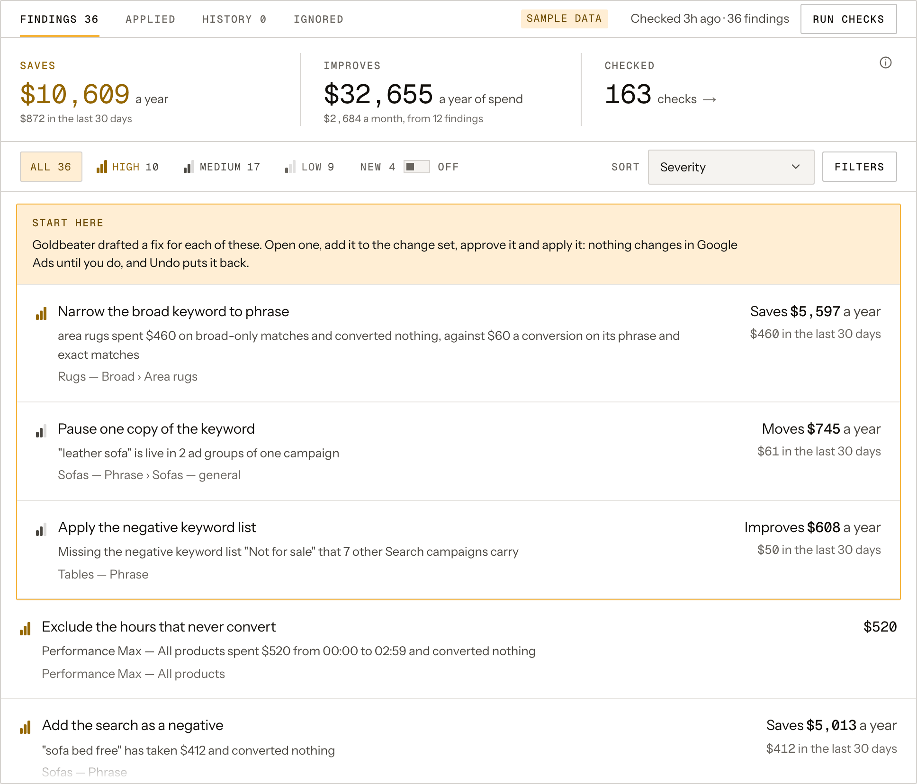
Task: Open the 163 checks link
Action: 660,95
